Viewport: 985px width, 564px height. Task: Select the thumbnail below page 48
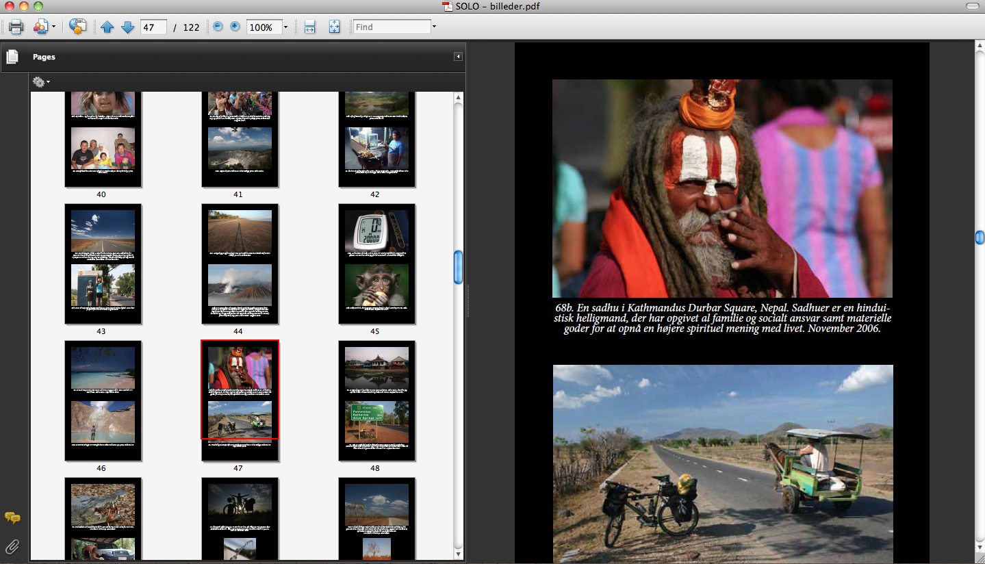376,519
